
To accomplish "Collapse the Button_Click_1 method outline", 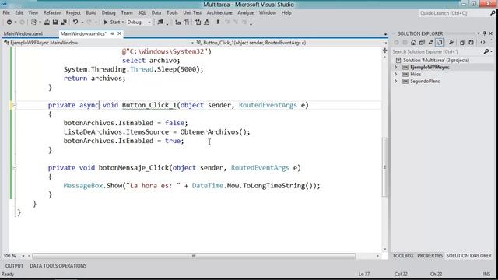I will pos(15,105).
